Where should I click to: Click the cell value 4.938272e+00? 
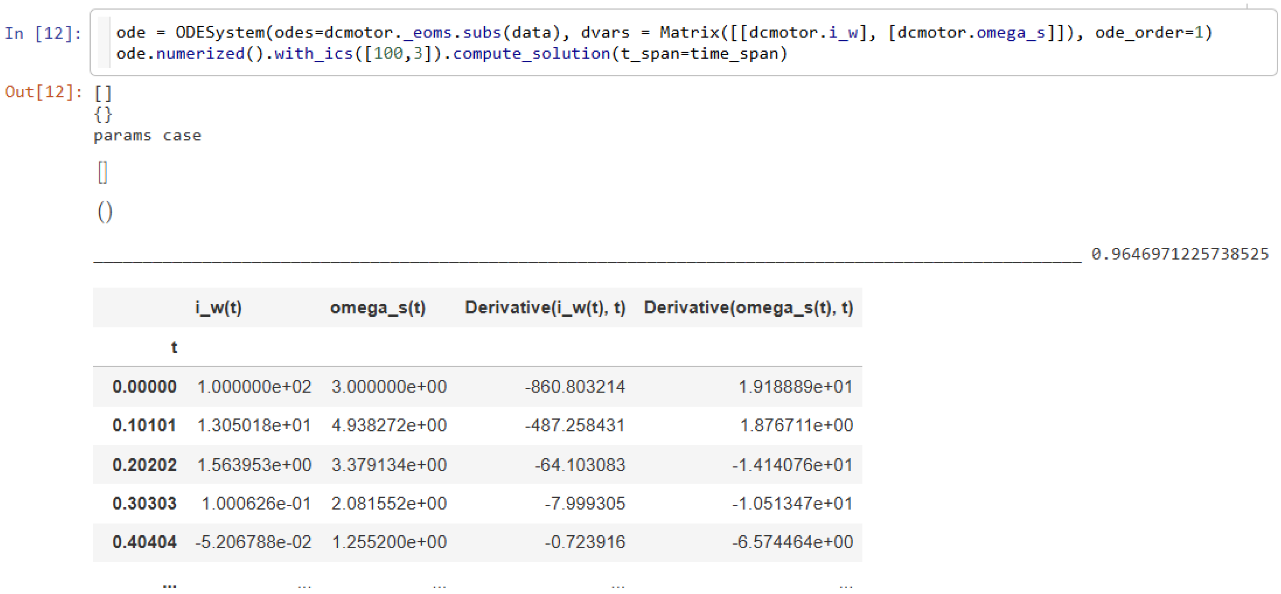point(389,425)
